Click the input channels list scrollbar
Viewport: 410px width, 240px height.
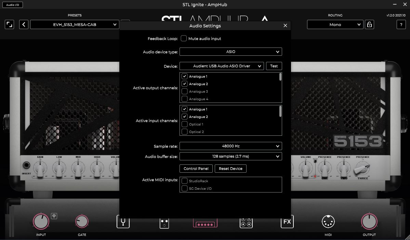[x=280, y=111]
